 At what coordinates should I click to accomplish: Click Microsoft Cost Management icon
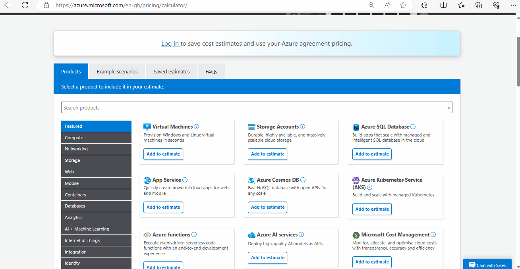356,235
